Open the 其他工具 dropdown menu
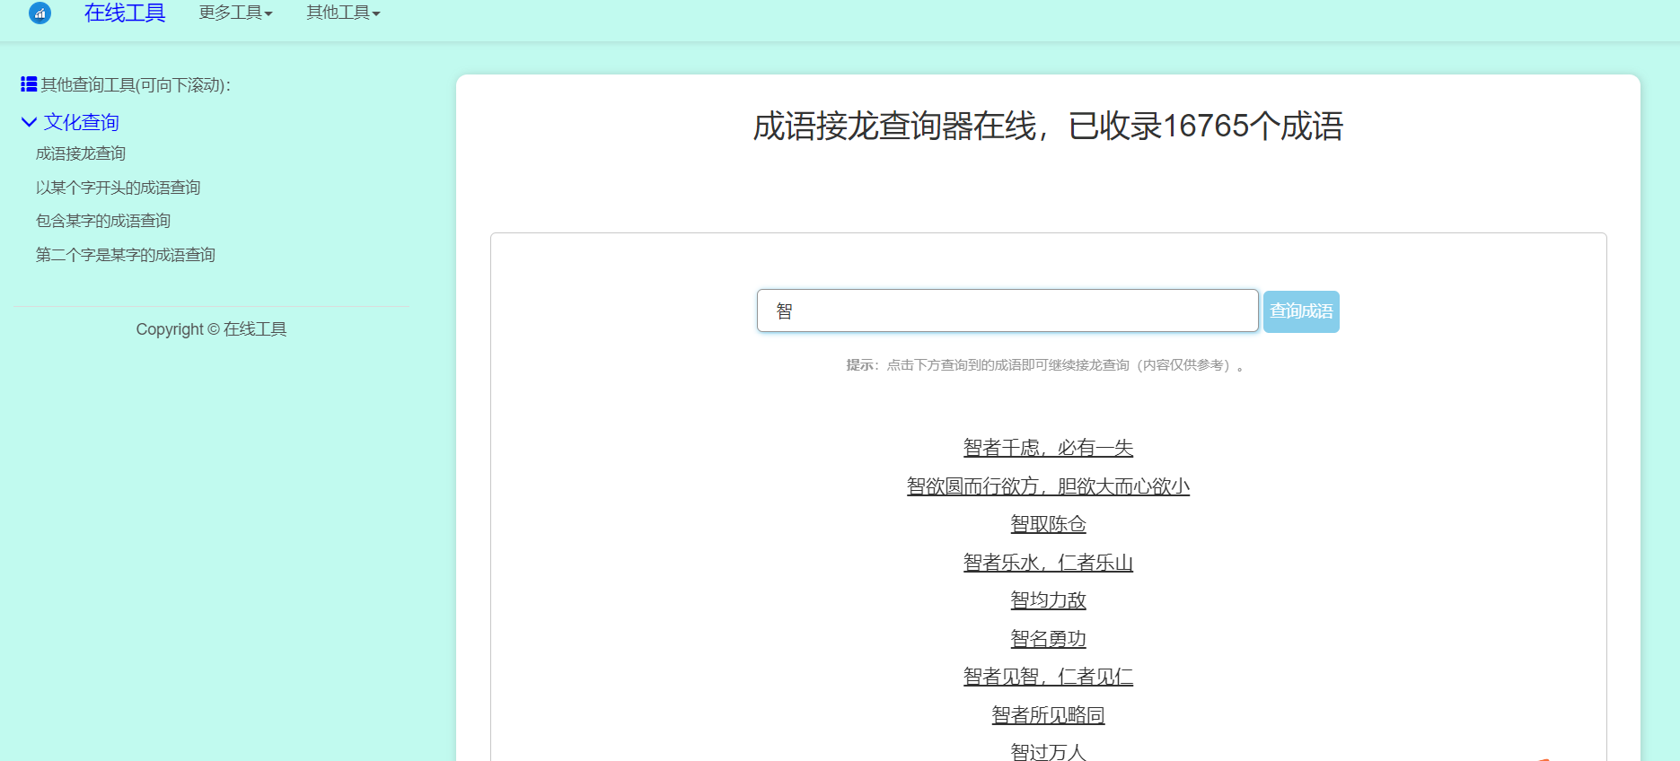 click(x=343, y=13)
